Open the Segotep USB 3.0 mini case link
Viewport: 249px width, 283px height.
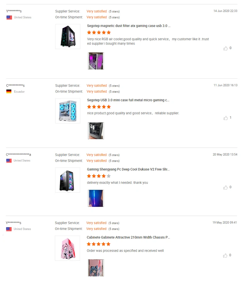(128, 100)
